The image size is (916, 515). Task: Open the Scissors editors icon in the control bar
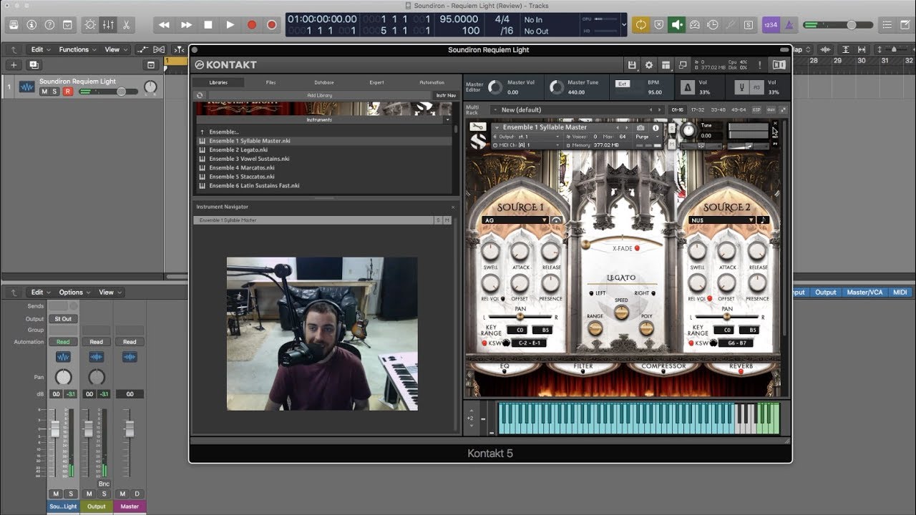click(126, 24)
